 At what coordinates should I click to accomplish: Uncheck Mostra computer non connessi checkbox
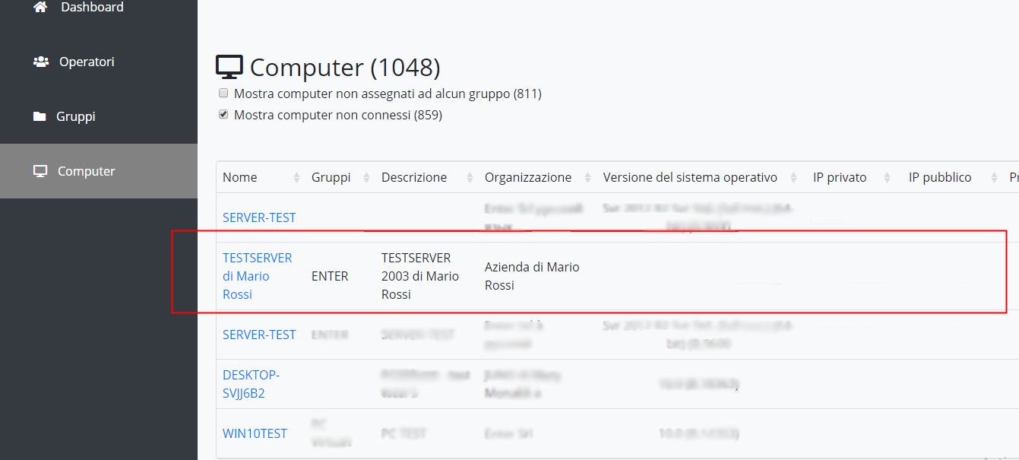pos(223,115)
